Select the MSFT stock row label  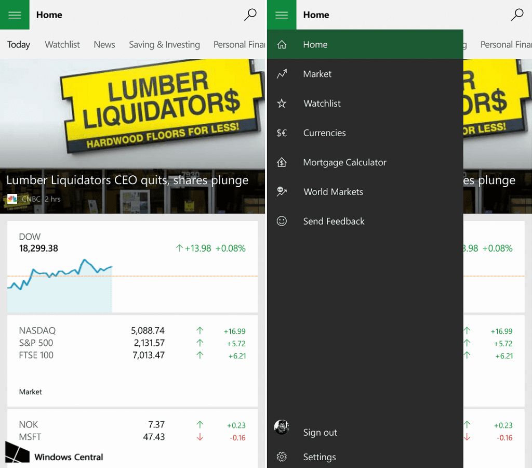pyautogui.click(x=30, y=437)
